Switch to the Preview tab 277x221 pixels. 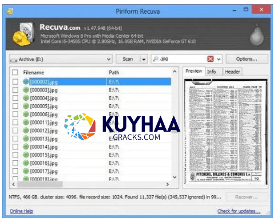click(194, 71)
